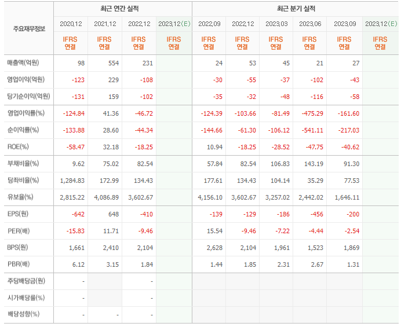Click the quarterly 2023.03 column header
This screenshot has width=401, height=327.
click(x=276, y=24)
